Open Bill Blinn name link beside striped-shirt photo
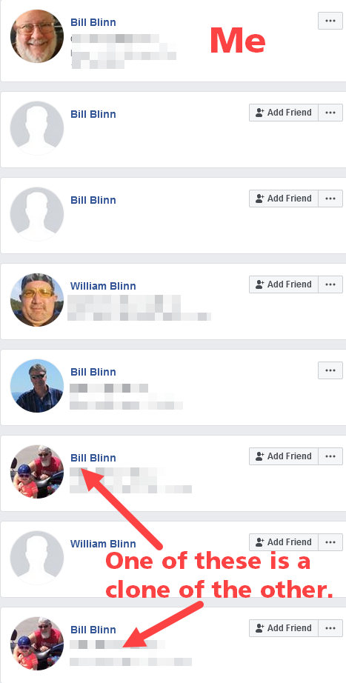The height and width of the screenshot is (683, 346). tap(93, 372)
